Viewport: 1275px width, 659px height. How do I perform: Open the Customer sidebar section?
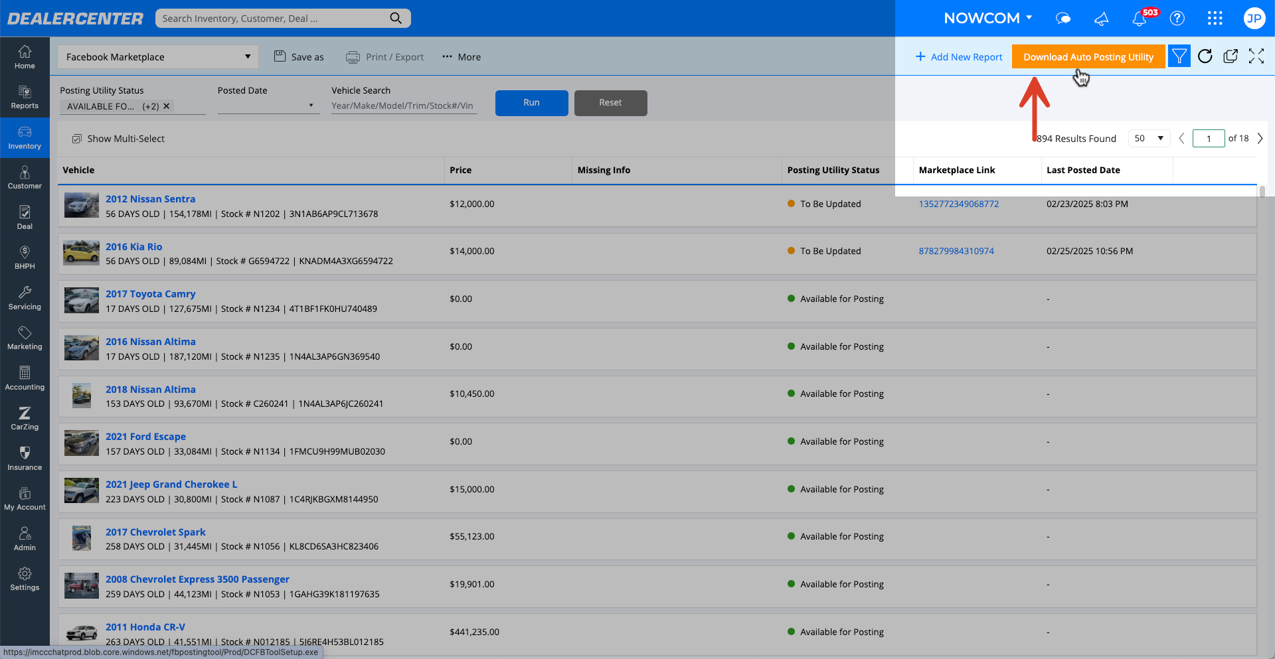(x=25, y=178)
